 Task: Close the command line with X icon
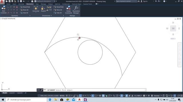point(39,90)
